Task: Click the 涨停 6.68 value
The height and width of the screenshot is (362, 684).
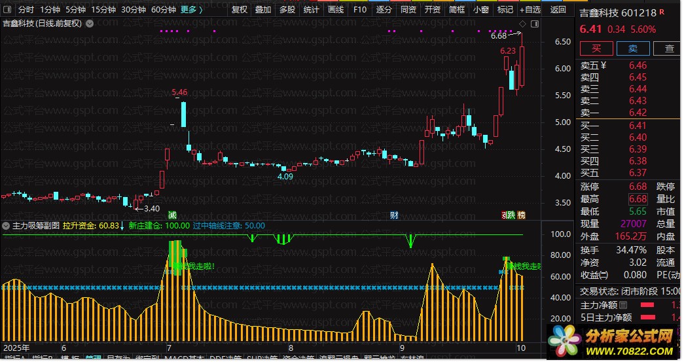Action: (x=638, y=187)
